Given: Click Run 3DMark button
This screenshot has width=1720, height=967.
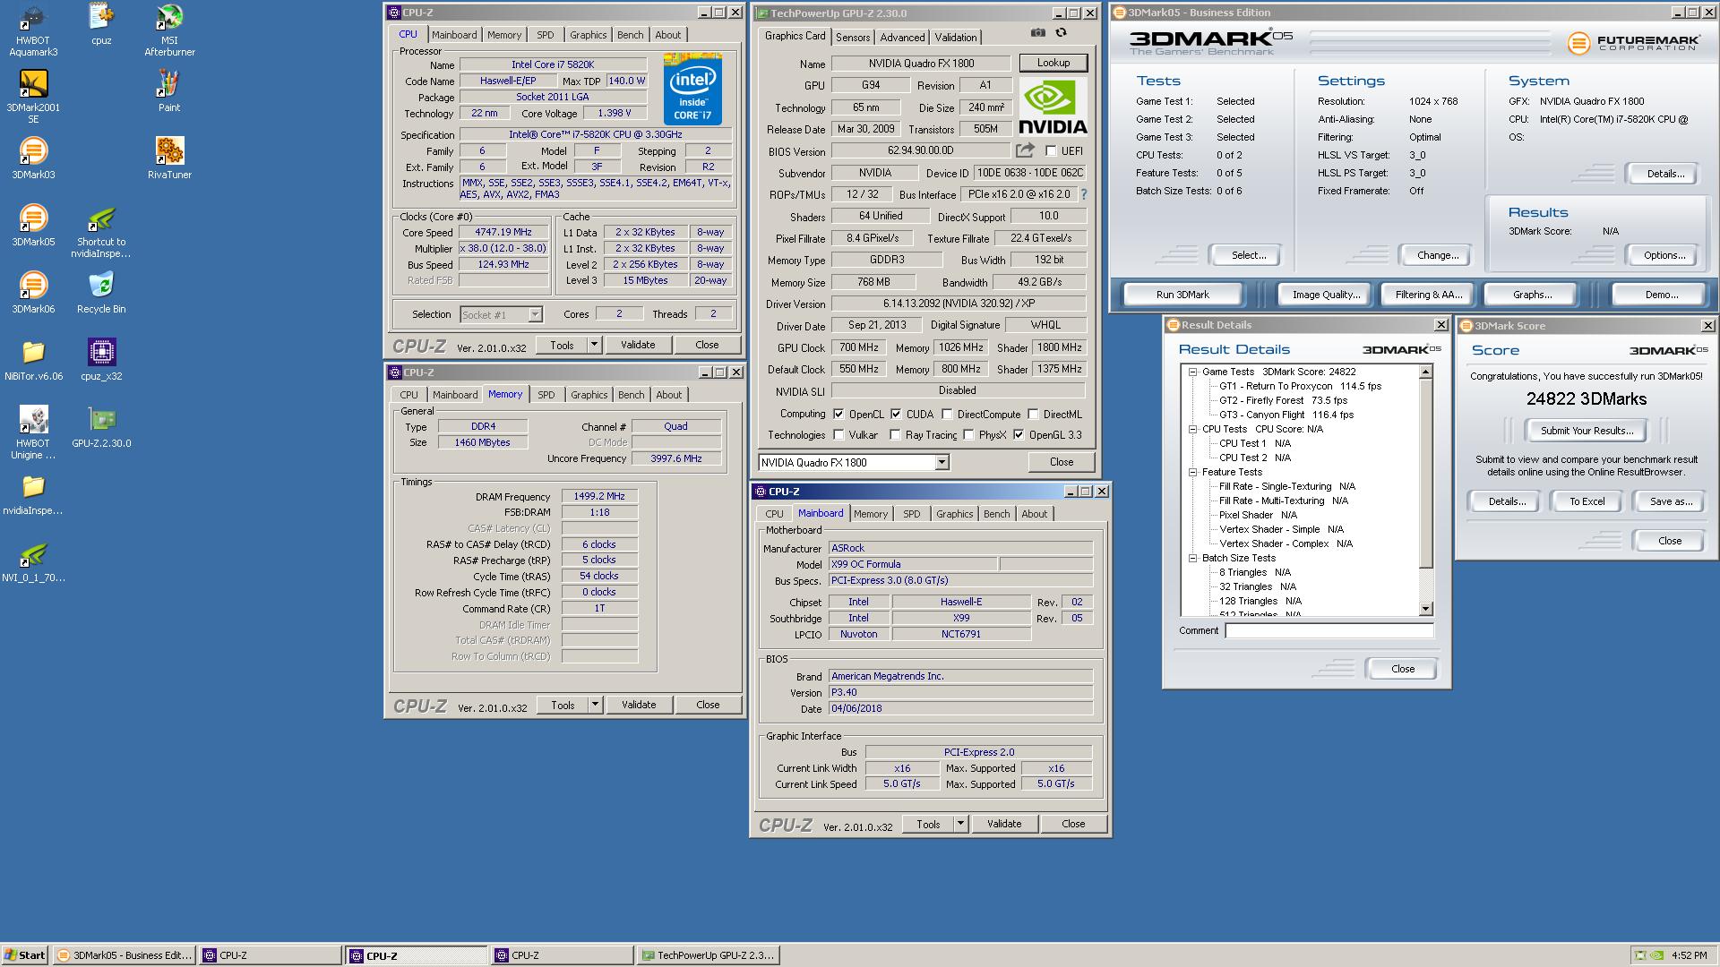Looking at the screenshot, I should click(x=1182, y=295).
